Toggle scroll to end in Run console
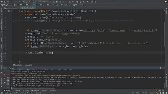The width and height of the screenshot is (168, 94). (x=8, y=81)
